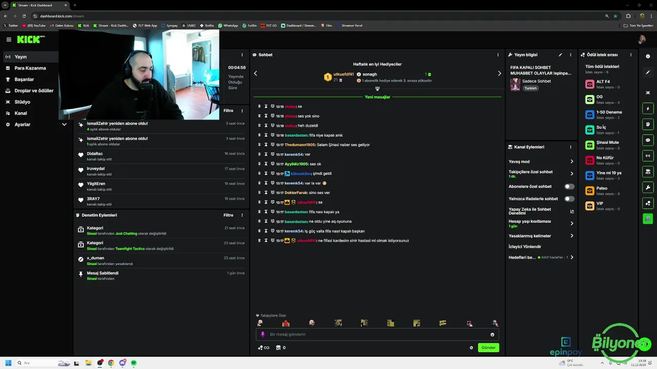Click the lightning bolt icon in right toolbar
657x369 pixels.
648,109
